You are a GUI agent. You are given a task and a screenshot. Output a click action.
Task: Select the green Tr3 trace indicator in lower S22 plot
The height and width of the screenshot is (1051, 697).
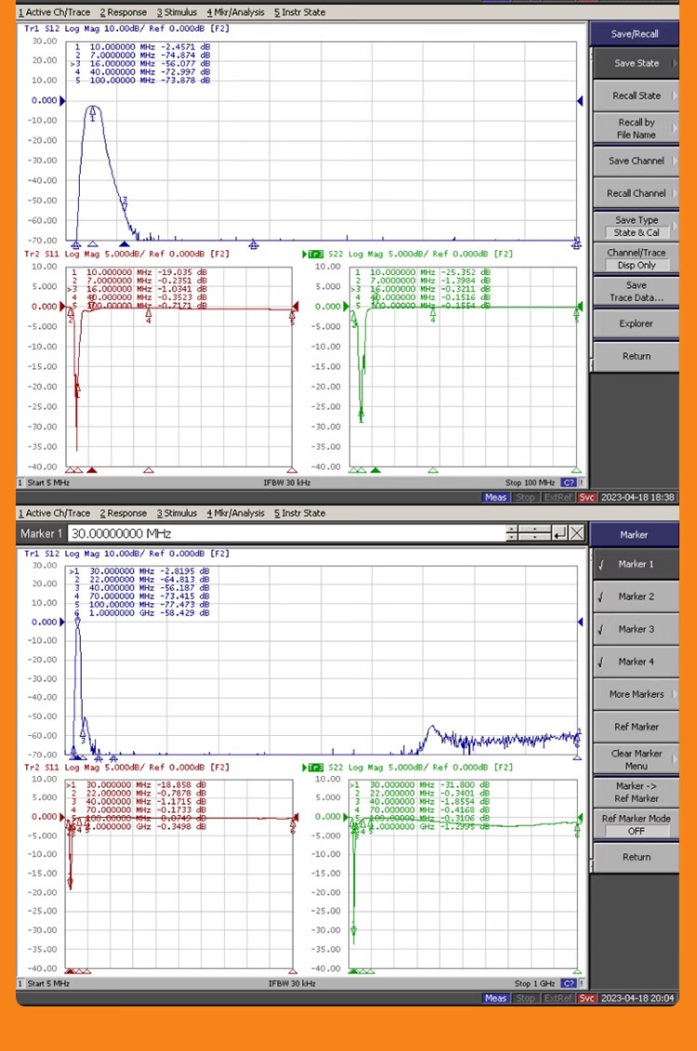click(x=315, y=768)
